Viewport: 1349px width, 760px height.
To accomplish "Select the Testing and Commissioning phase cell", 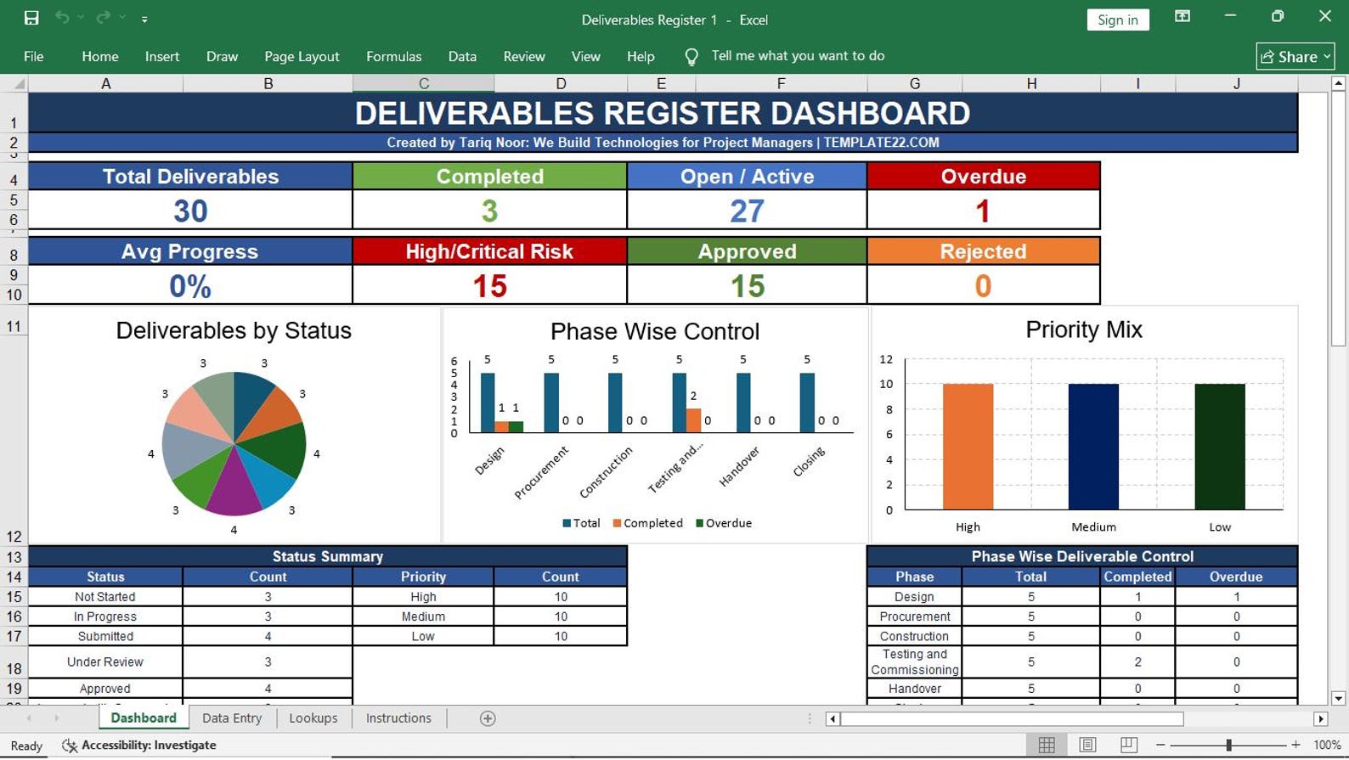I will [914, 662].
